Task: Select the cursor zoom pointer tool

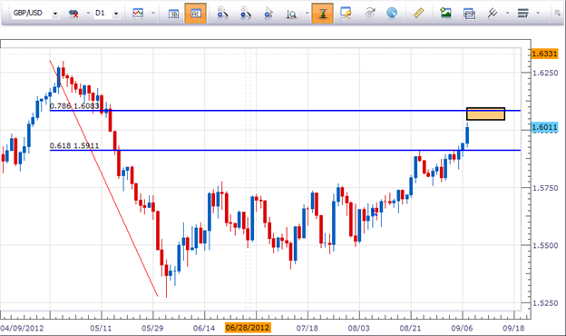Action: tap(268, 14)
